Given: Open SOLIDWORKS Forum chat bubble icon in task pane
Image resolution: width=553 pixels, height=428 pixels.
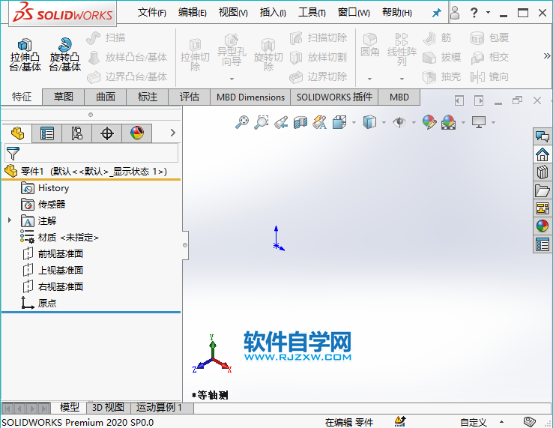Looking at the screenshot, I should pyautogui.click(x=543, y=136).
